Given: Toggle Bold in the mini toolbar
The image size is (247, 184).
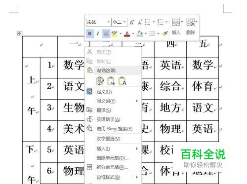Looking at the screenshot, I should click(x=90, y=34).
